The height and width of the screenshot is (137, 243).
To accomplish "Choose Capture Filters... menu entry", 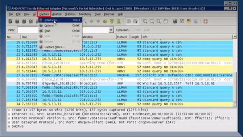I will click(x=60, y=47).
